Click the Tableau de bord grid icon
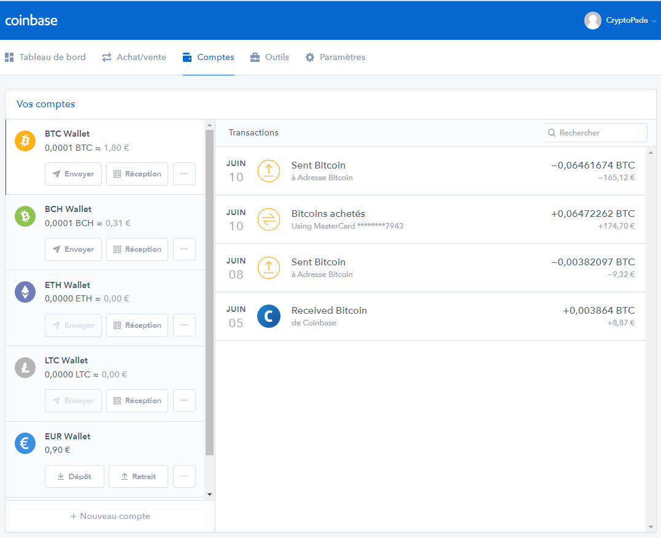661x538 pixels. pyautogui.click(x=9, y=57)
